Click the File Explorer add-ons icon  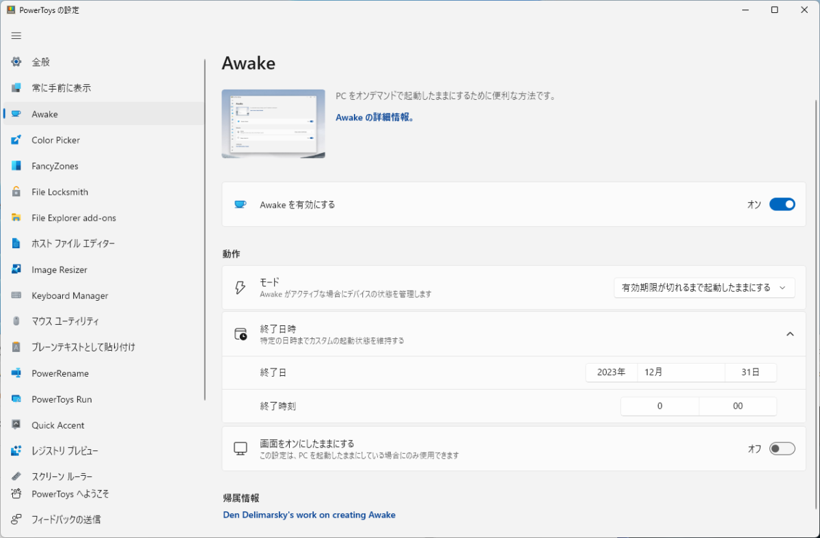(16, 218)
